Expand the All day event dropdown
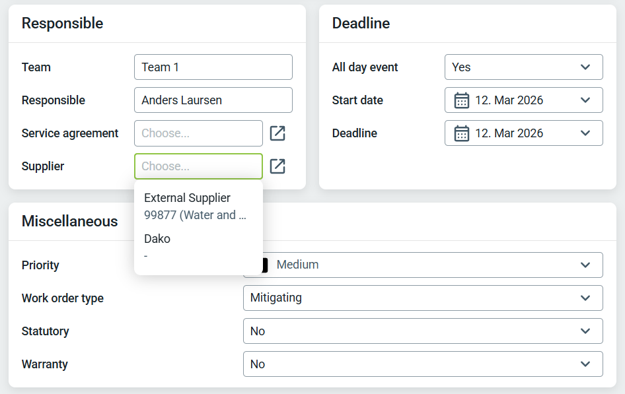The image size is (625, 394). 585,67
